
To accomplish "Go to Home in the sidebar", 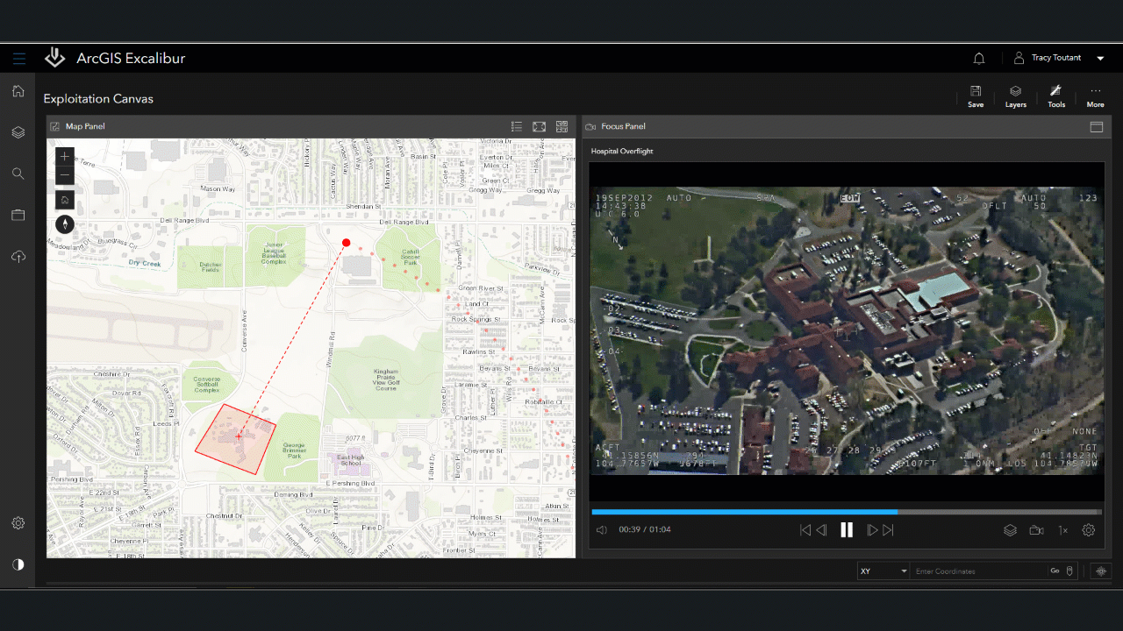I will 18,90.
